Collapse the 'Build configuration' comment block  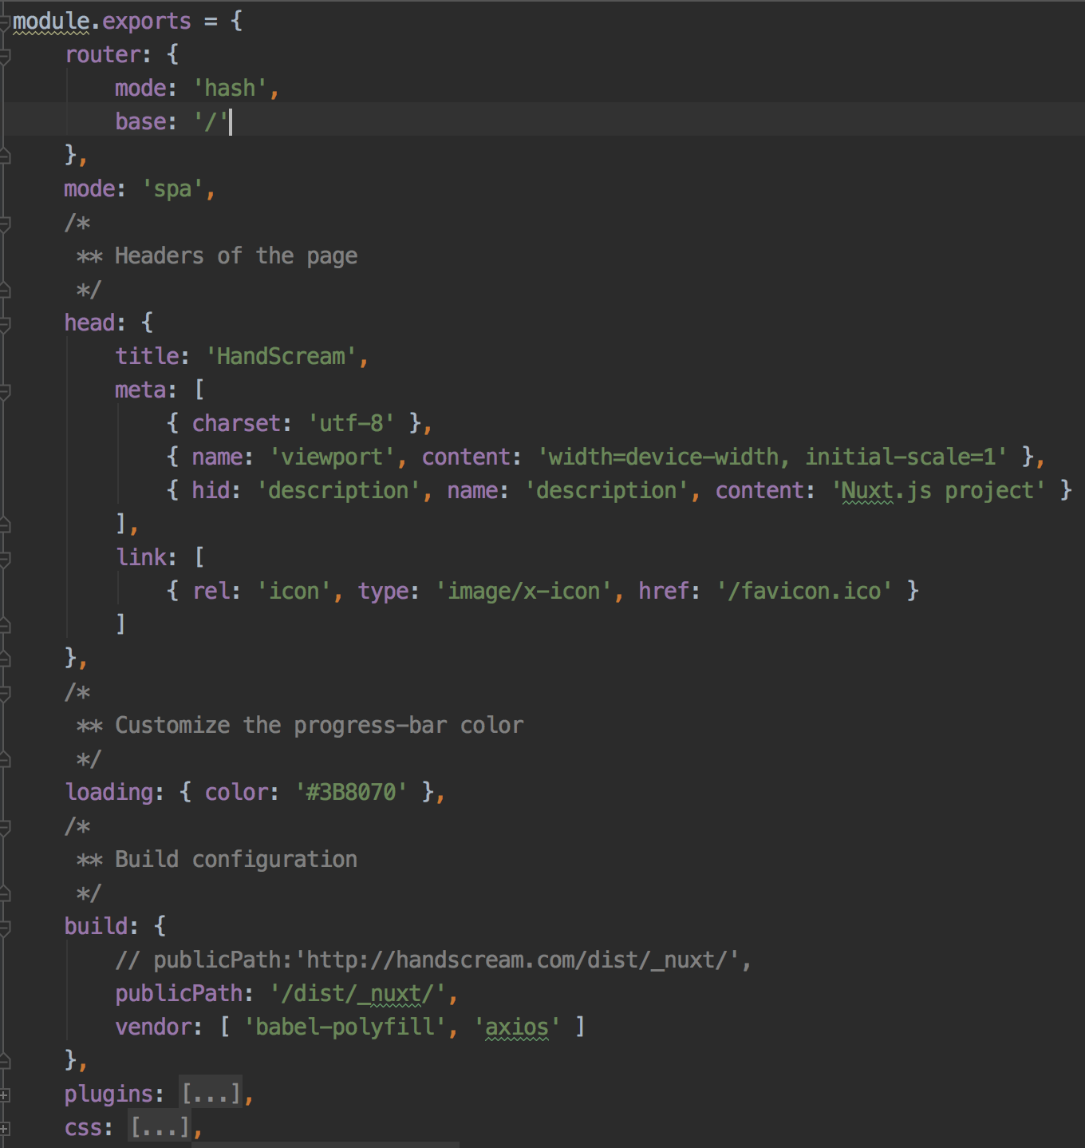pyautogui.click(x=6, y=825)
